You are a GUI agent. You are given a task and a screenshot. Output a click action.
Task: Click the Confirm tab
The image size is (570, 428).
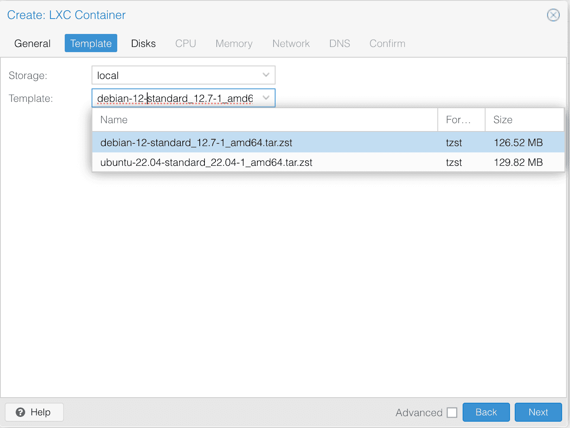[x=387, y=43]
